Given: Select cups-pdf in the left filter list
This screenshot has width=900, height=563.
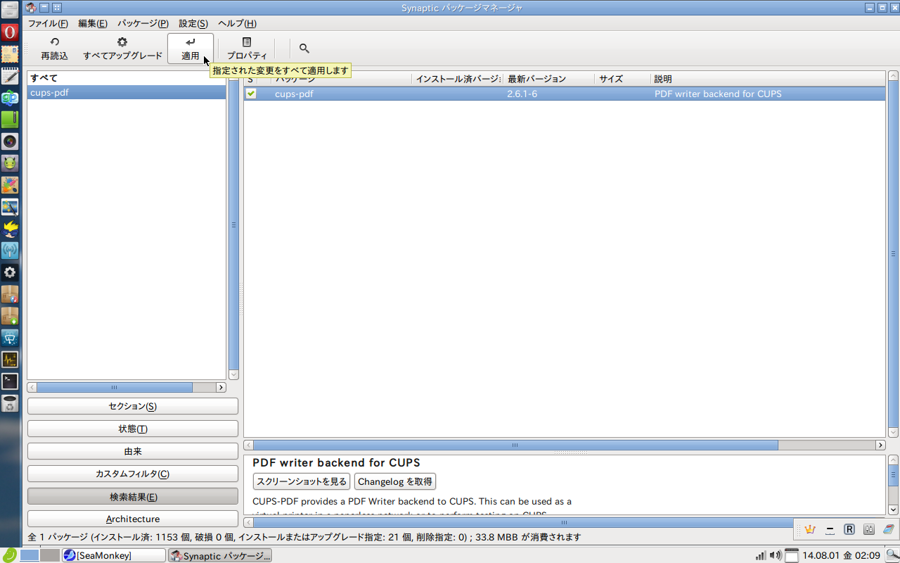Looking at the screenshot, I should (127, 92).
